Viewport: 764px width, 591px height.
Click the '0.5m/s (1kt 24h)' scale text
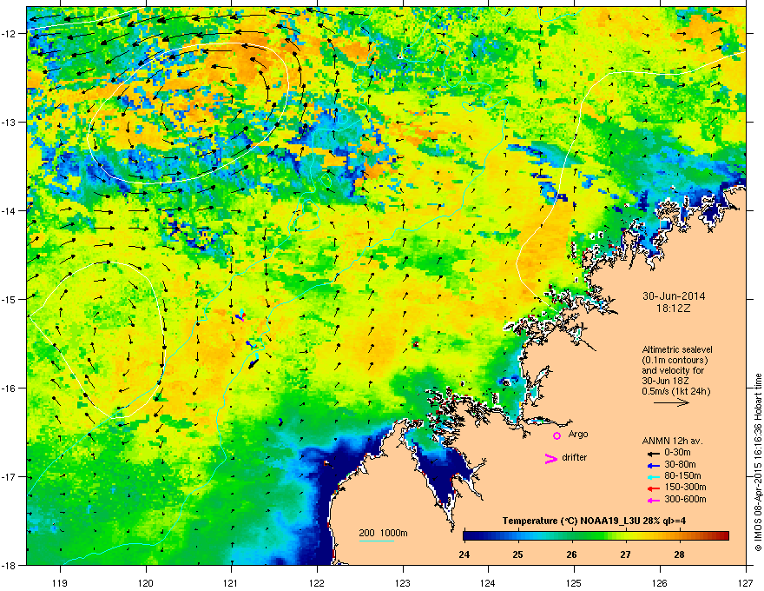[675, 391]
